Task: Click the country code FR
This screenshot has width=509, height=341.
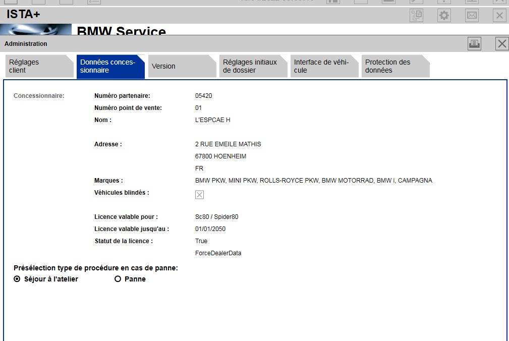Action: [199, 168]
